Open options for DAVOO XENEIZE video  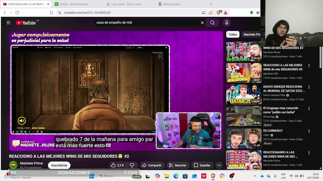click(309, 87)
